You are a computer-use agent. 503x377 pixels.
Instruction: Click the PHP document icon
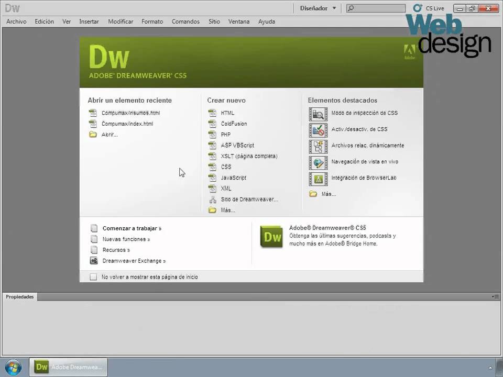coord(212,135)
